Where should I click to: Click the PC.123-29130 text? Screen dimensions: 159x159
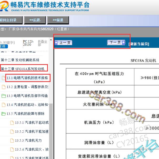click(28, 43)
